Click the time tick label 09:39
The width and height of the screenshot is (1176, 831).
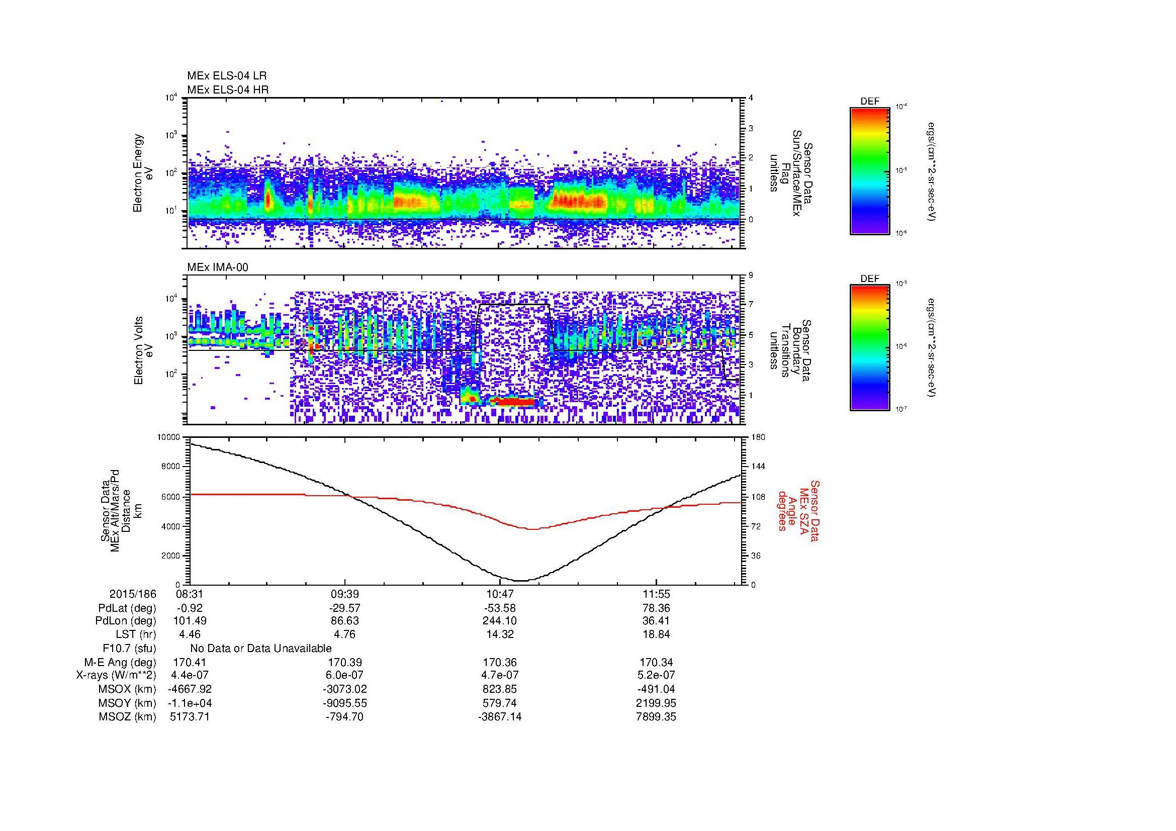pyautogui.click(x=345, y=594)
